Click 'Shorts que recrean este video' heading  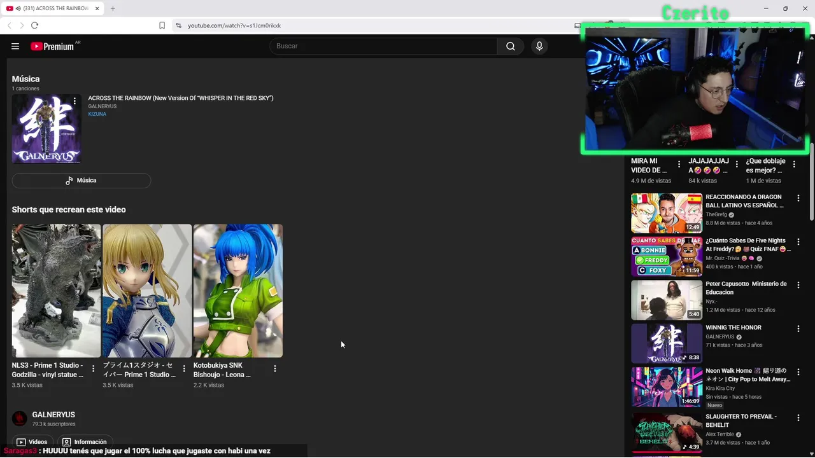tap(69, 209)
